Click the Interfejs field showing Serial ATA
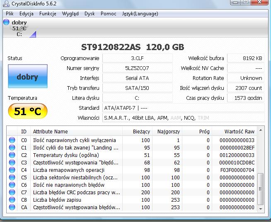Screen dimensions: 271x222 pyautogui.click(x=138, y=78)
